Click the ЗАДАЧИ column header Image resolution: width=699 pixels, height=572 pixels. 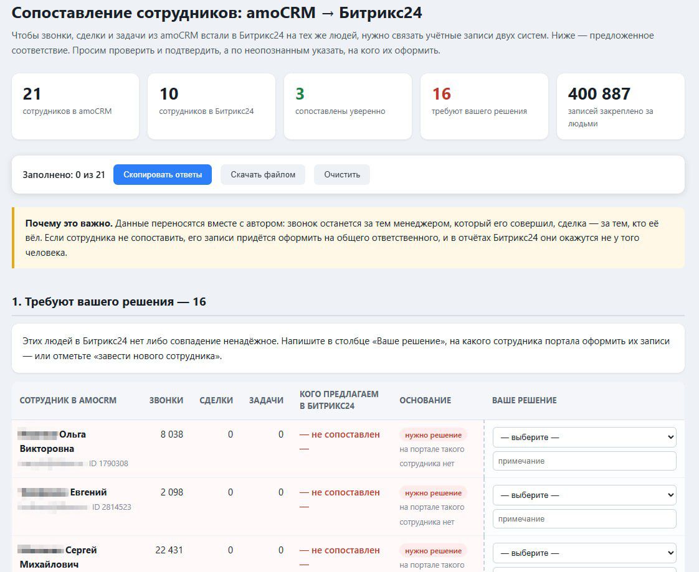pos(266,400)
